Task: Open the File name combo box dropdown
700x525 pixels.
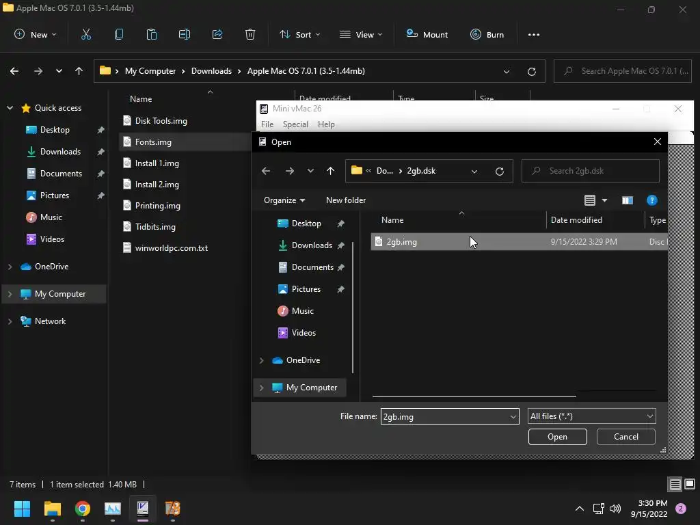Action: pyautogui.click(x=513, y=417)
